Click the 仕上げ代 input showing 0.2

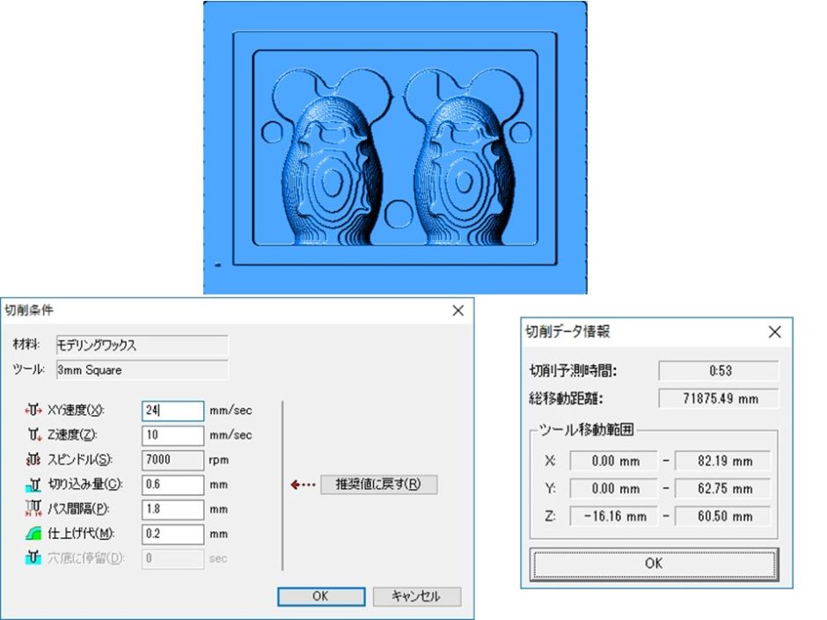tap(172, 534)
